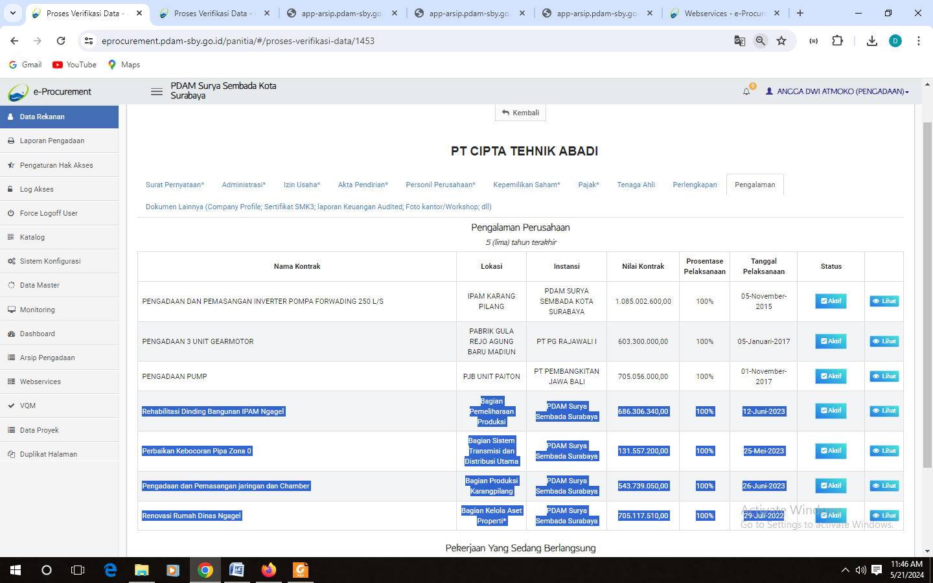Toggle Aktif status for 3 Unit Gearmotor row
Viewport: 933px width, 583px height.
pyautogui.click(x=831, y=341)
